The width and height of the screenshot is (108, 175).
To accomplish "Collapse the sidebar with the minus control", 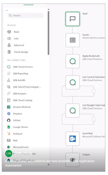I will (x=7, y=10).
